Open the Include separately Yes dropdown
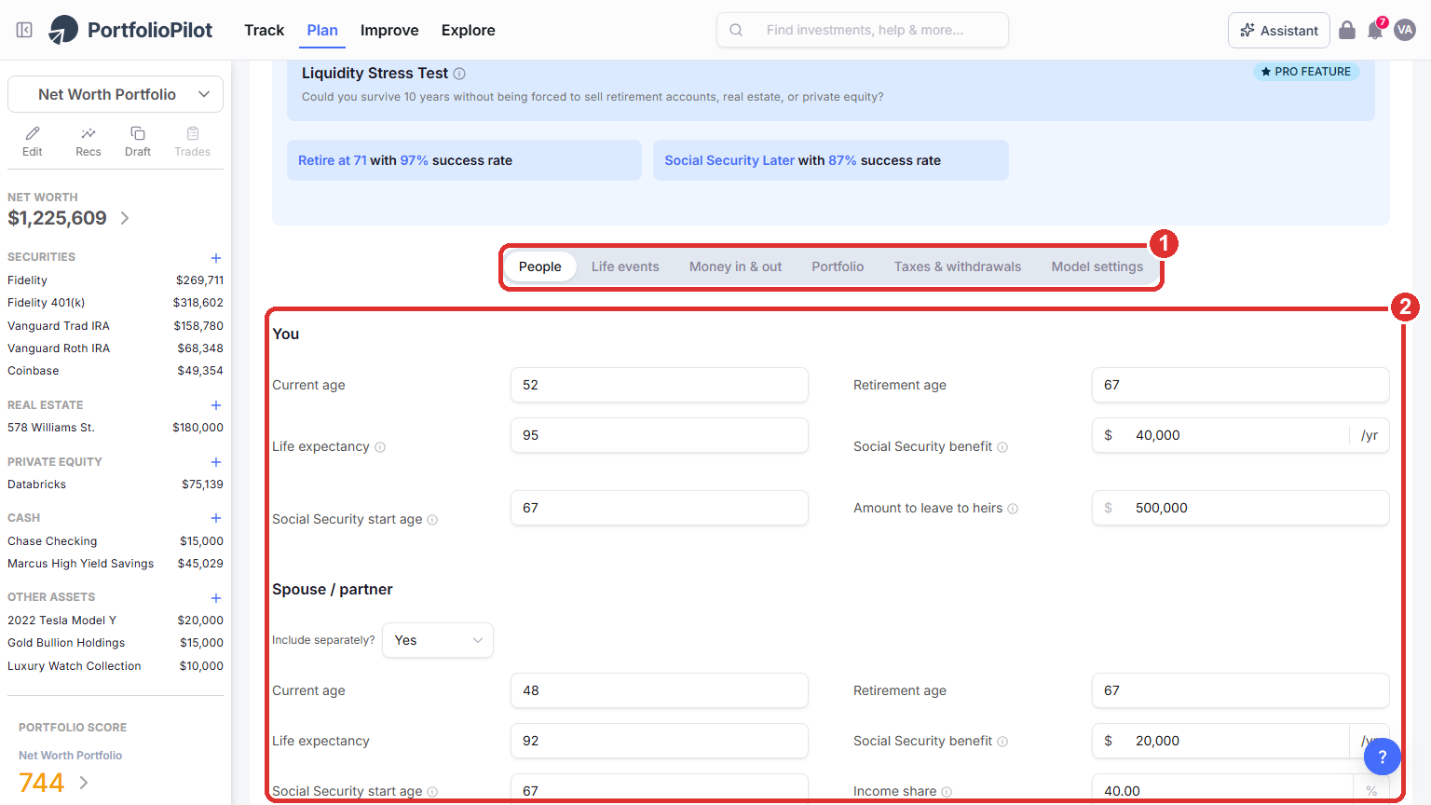The image size is (1431, 805). pos(438,640)
